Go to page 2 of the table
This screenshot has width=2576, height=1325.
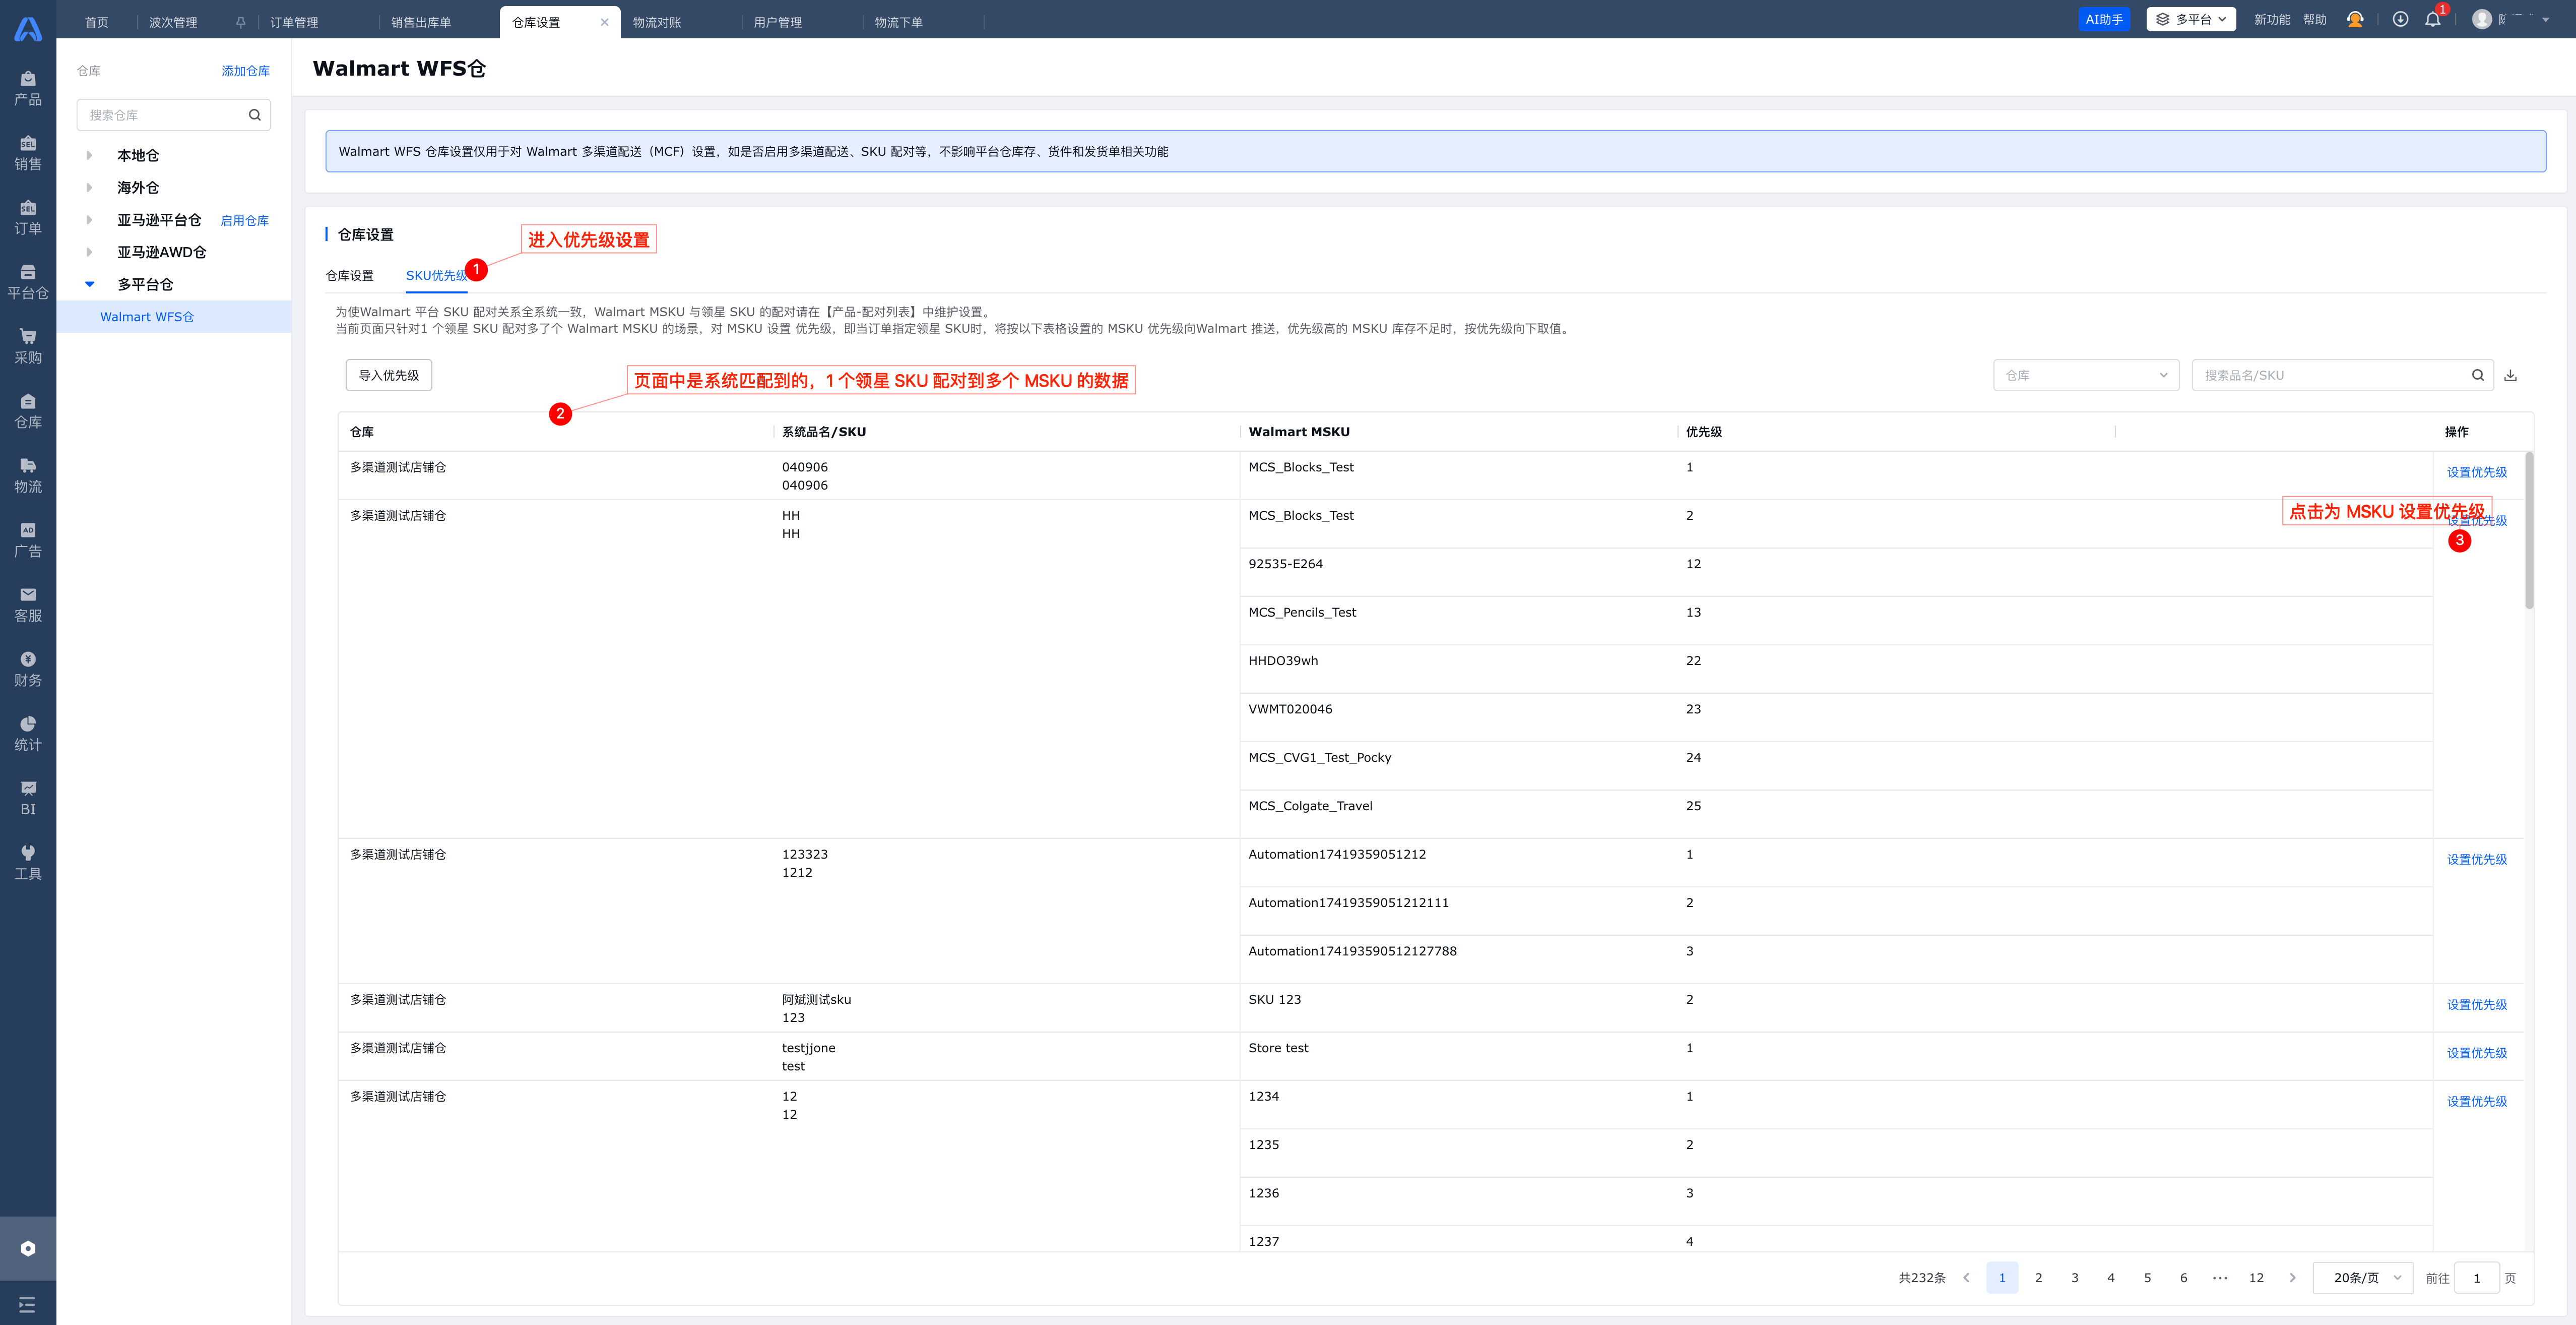coord(2038,1278)
